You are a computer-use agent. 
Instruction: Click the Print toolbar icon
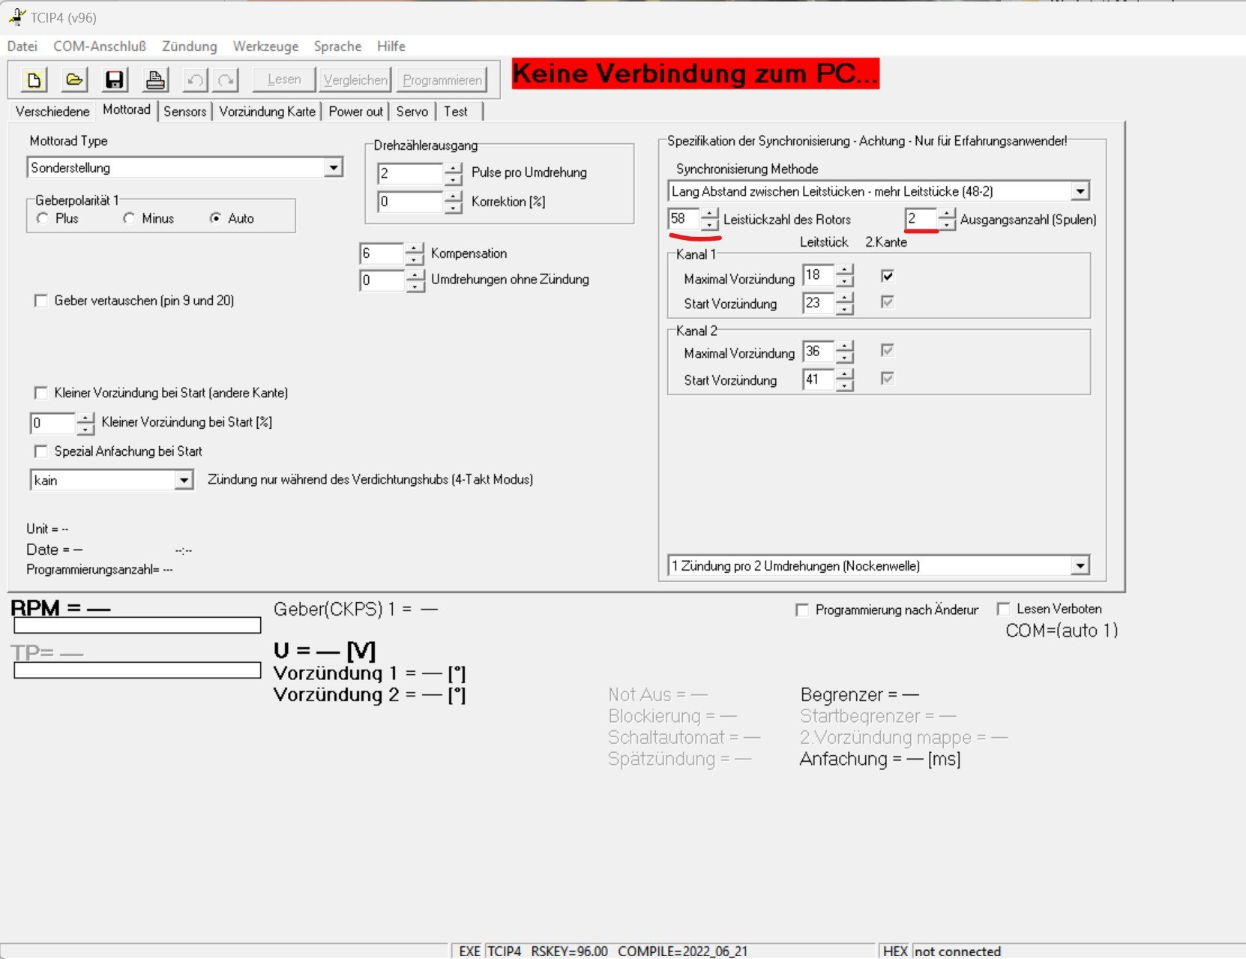155,79
